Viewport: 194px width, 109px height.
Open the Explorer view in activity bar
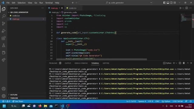click(4, 9)
